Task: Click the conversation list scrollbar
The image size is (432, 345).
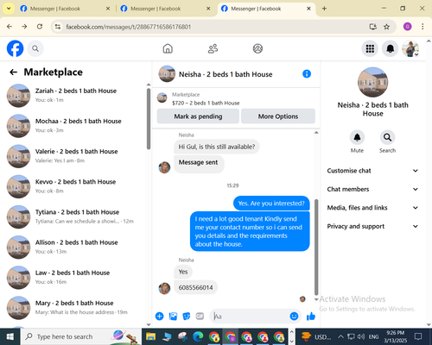Action: coord(149,119)
